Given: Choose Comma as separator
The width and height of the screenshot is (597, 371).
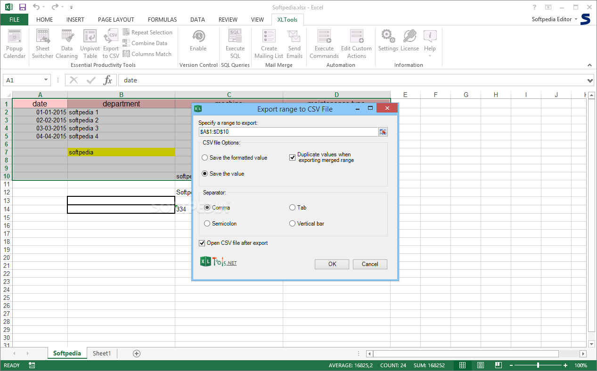Looking at the screenshot, I should [217, 208].
